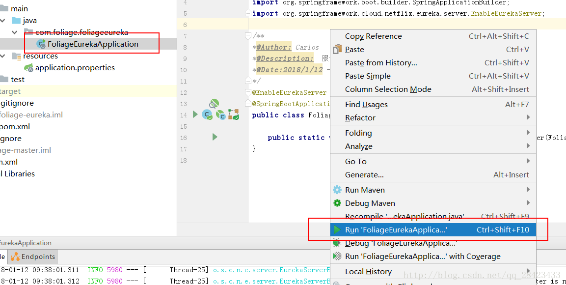Fold the Javadoc comment block in editor

249,36
